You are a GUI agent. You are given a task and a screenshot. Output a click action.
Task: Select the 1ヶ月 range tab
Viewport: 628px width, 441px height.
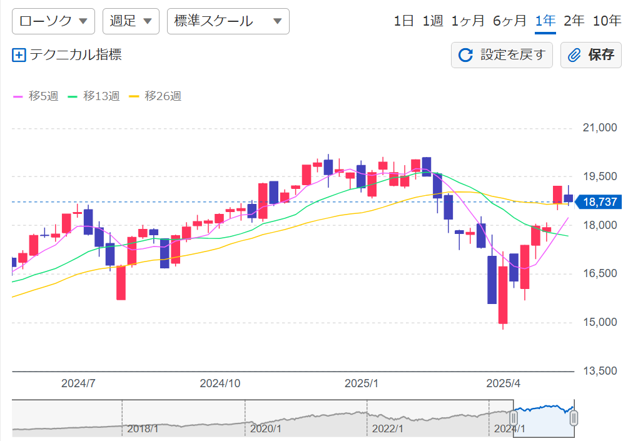[x=467, y=21]
